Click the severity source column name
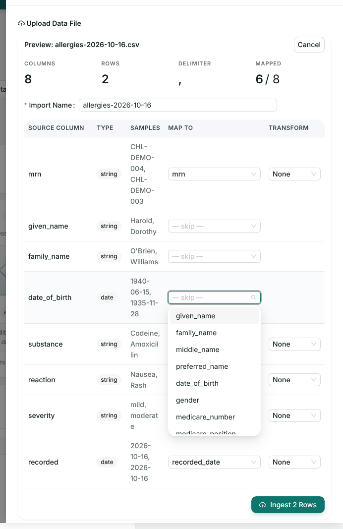The width and height of the screenshot is (343, 529). tap(42, 415)
